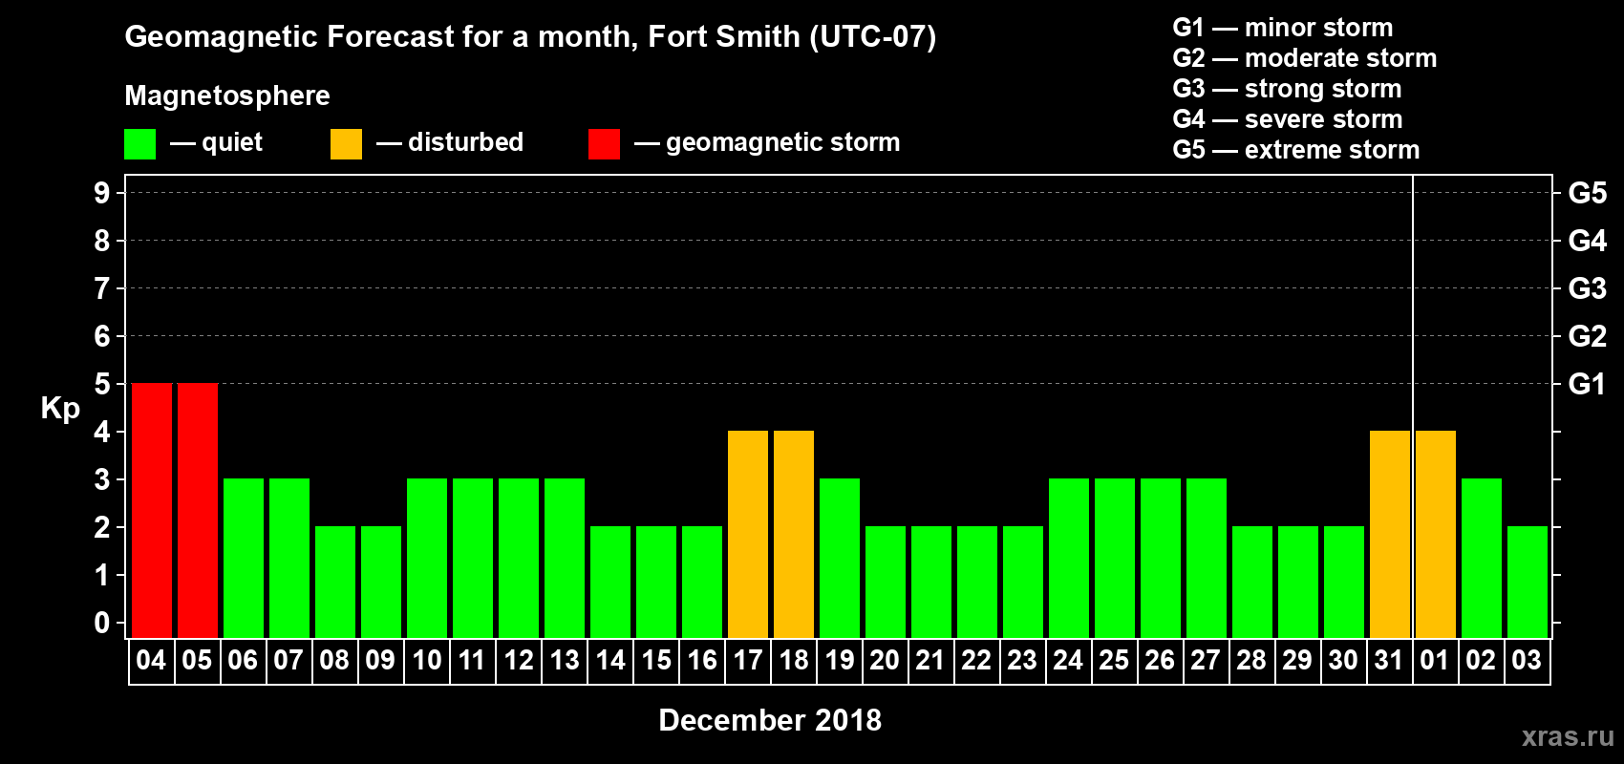Viewport: 1624px width, 764px height.
Task: Click the G3 right-axis label
Action: [1588, 288]
